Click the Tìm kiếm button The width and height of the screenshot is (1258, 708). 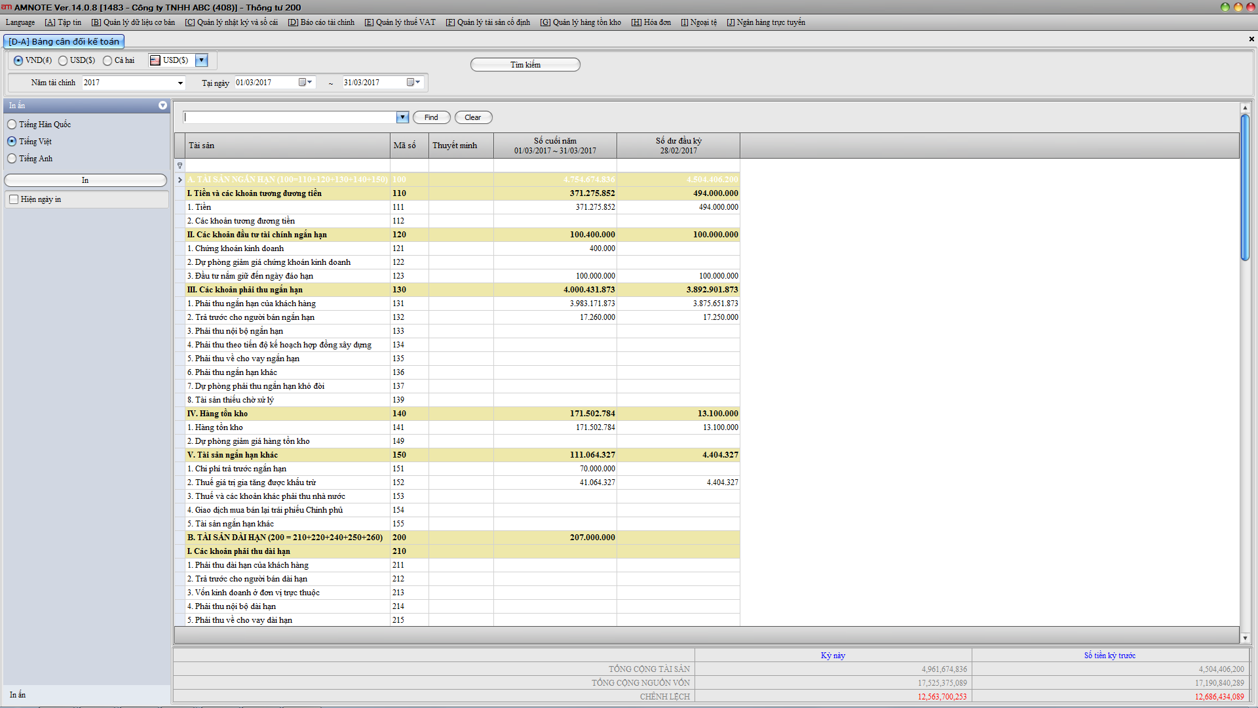click(x=525, y=65)
